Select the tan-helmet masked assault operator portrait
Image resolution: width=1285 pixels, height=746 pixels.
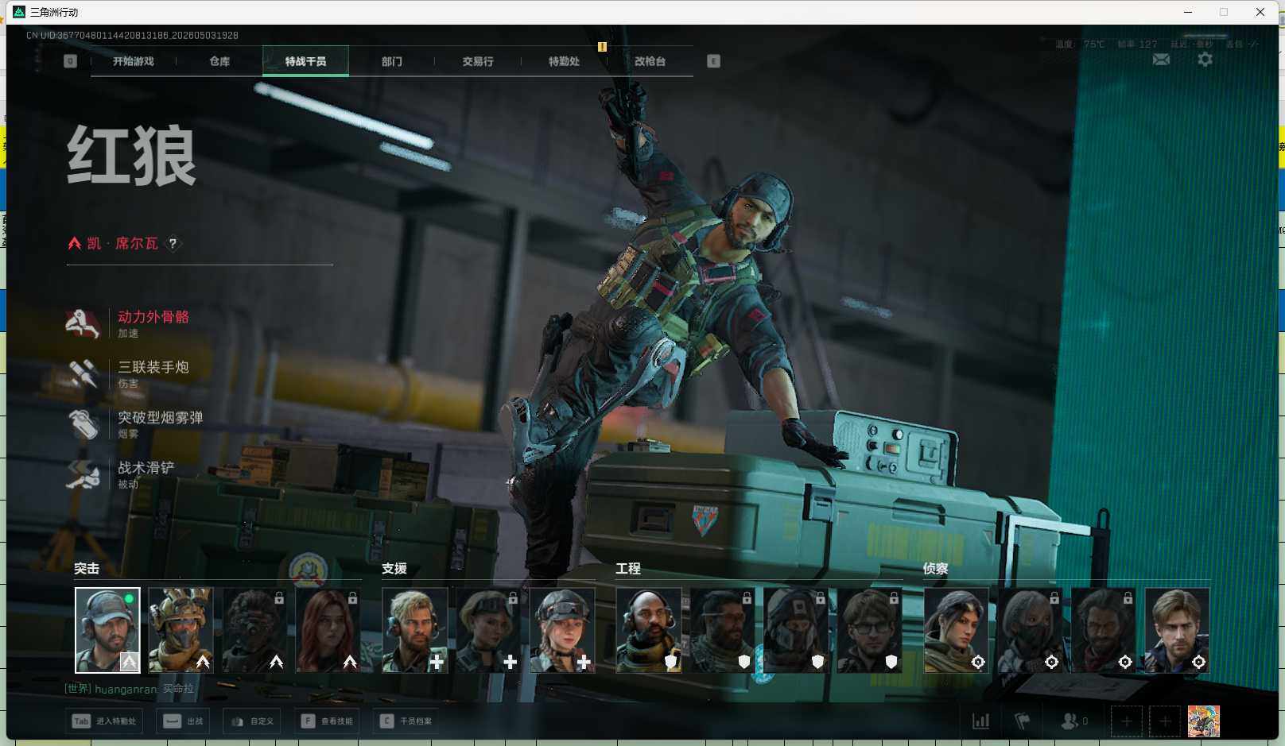[181, 630]
